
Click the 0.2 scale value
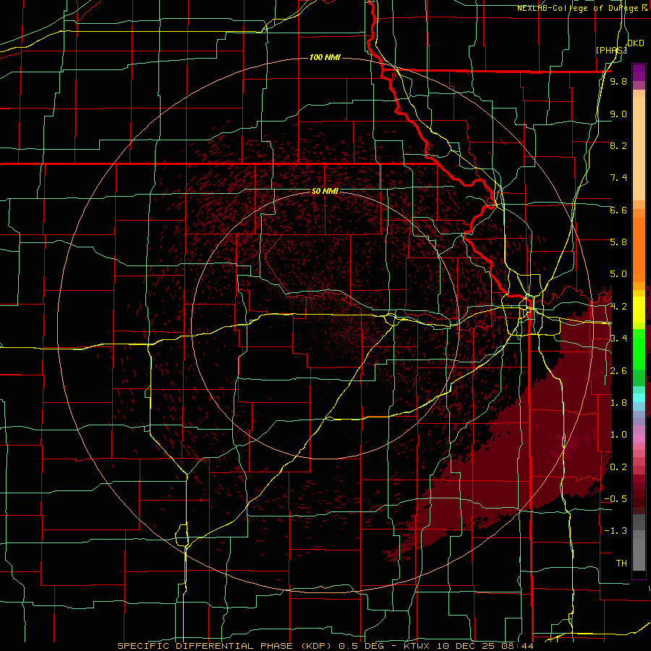pos(618,467)
